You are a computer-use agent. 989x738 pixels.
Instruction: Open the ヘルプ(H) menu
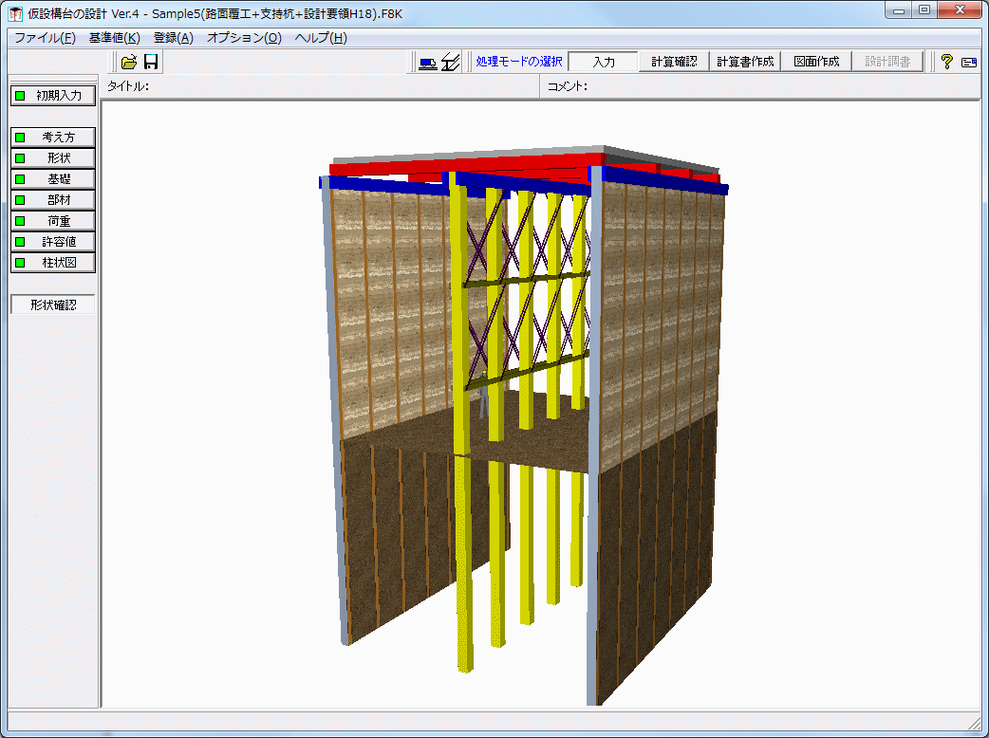(x=321, y=38)
